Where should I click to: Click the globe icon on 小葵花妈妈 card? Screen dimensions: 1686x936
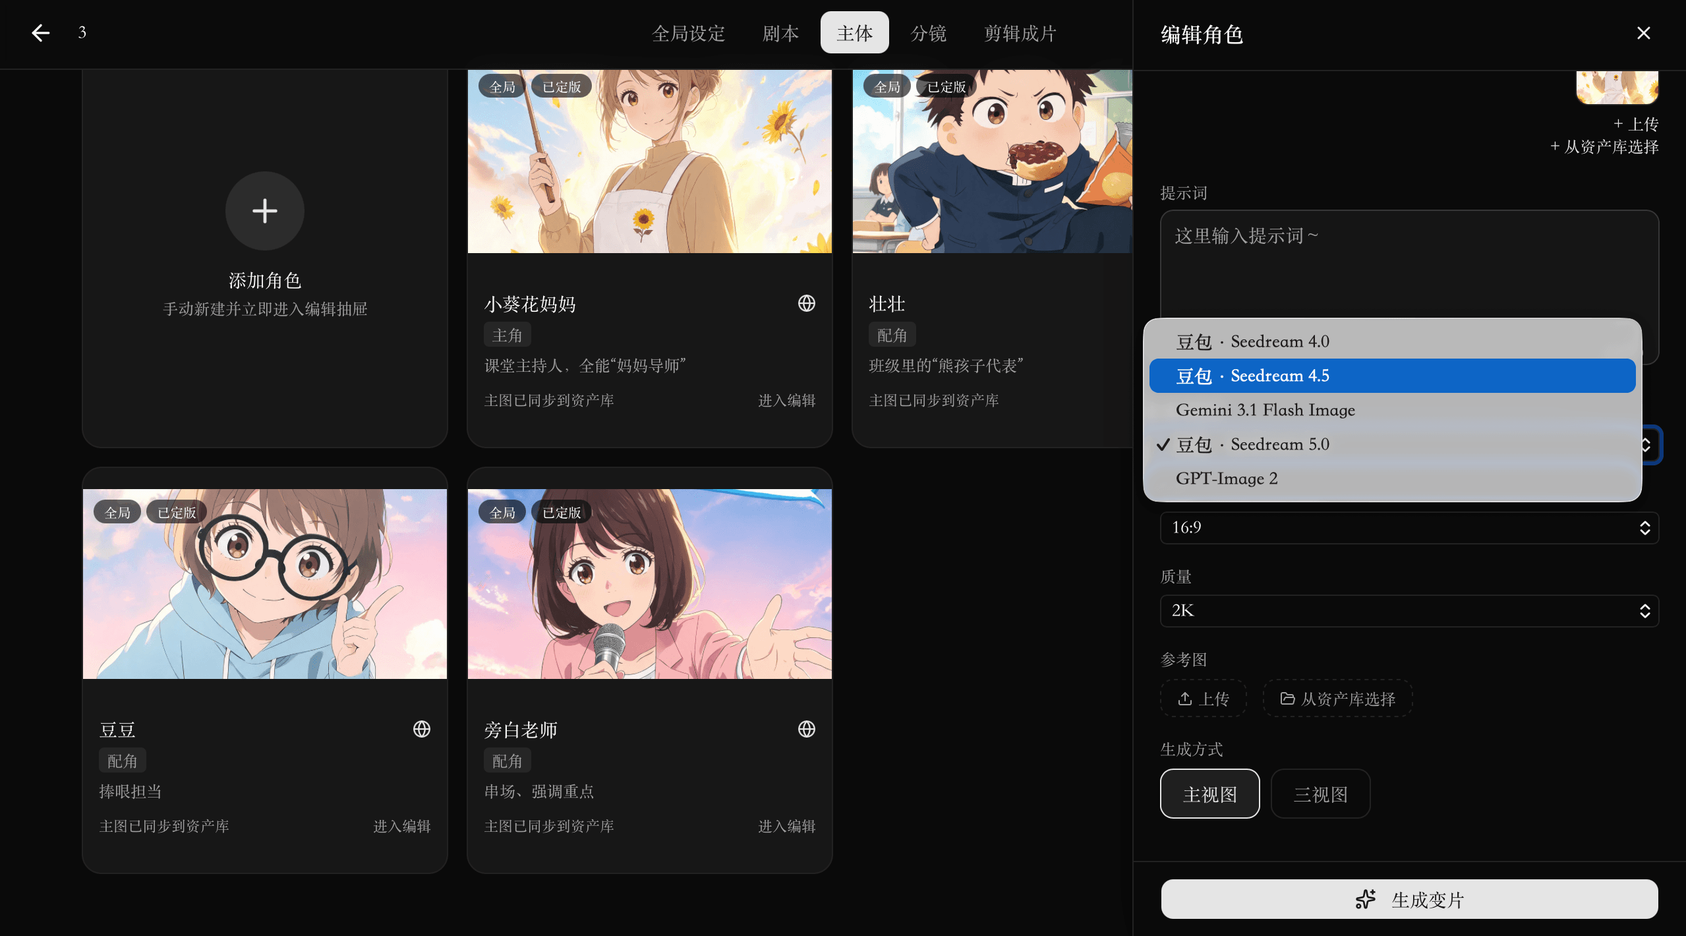[x=806, y=303]
